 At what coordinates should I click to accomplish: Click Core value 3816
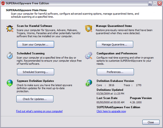coord(111,85)
